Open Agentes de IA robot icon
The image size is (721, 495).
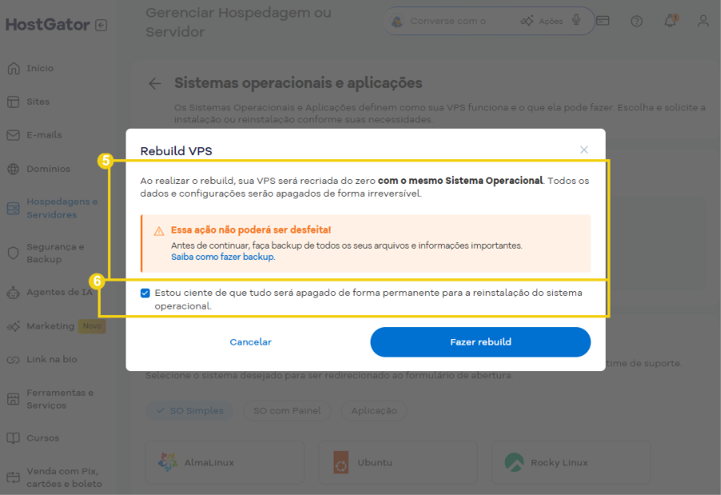coord(12,292)
